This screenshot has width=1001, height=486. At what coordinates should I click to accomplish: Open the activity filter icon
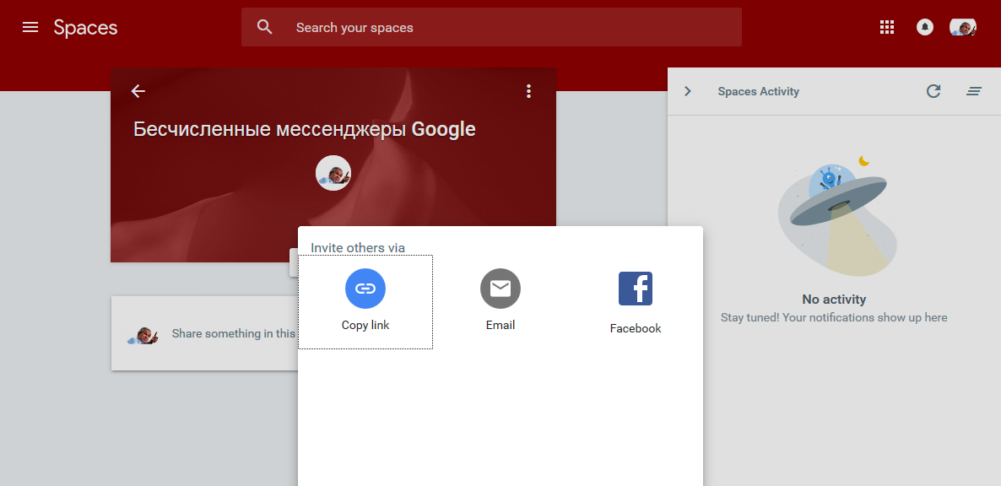(974, 91)
